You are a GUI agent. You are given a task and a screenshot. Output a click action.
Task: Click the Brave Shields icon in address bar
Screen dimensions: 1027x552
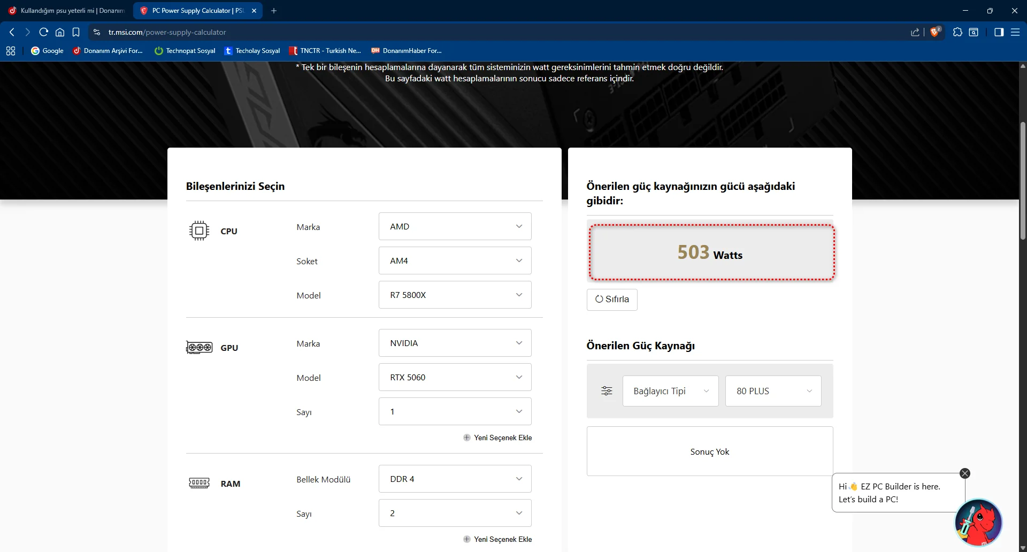click(935, 32)
